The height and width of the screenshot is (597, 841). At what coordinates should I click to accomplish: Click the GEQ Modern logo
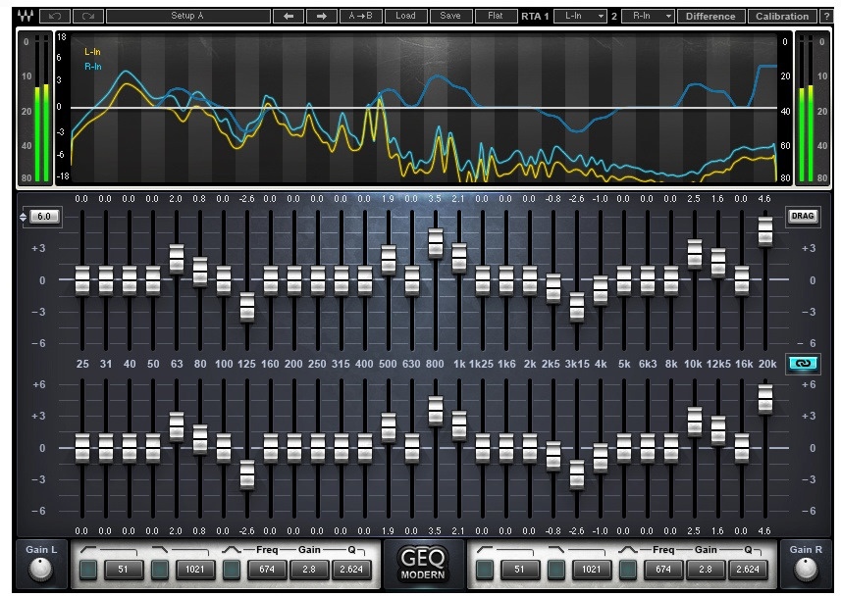click(422, 565)
